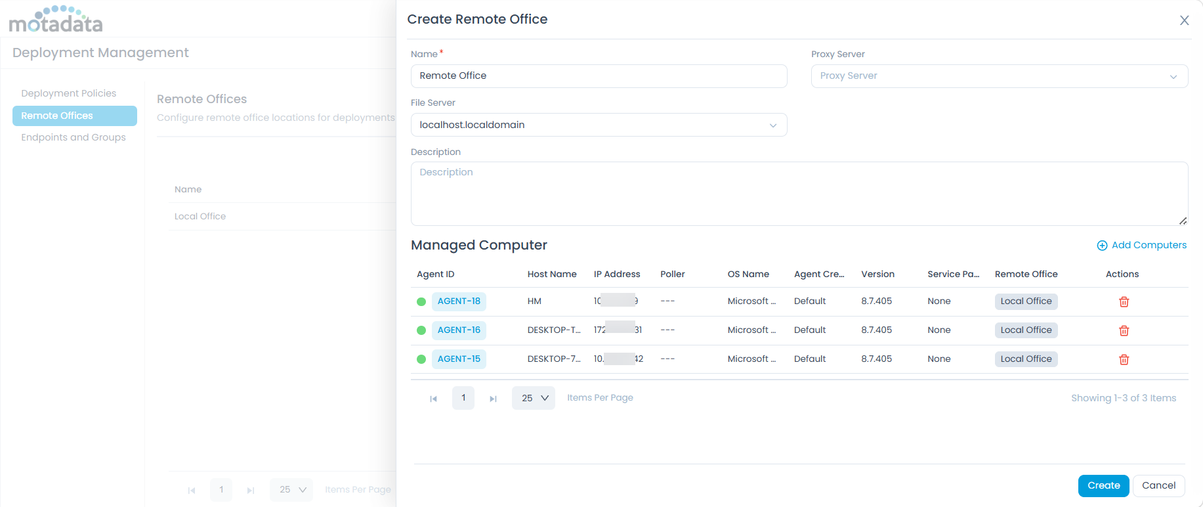Click the Add Computers plus icon
Screen dimensions: 1203x507
point(1102,246)
